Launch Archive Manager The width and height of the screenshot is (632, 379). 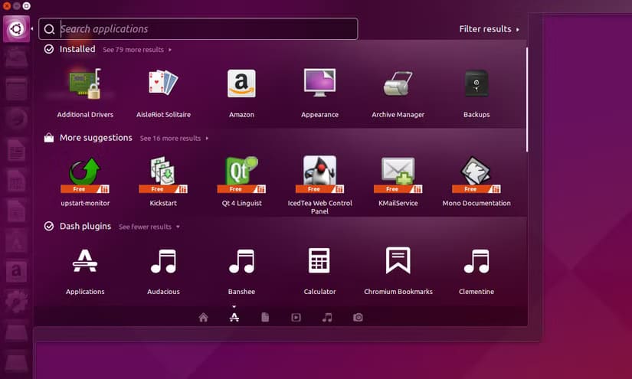pyautogui.click(x=398, y=84)
